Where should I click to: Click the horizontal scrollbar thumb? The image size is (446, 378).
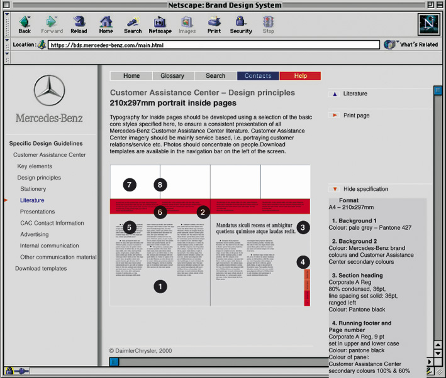coord(114,362)
